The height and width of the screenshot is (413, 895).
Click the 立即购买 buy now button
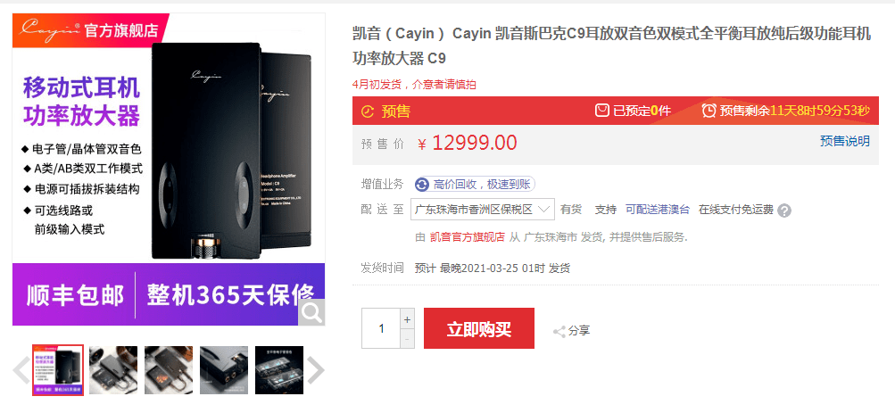[479, 328]
